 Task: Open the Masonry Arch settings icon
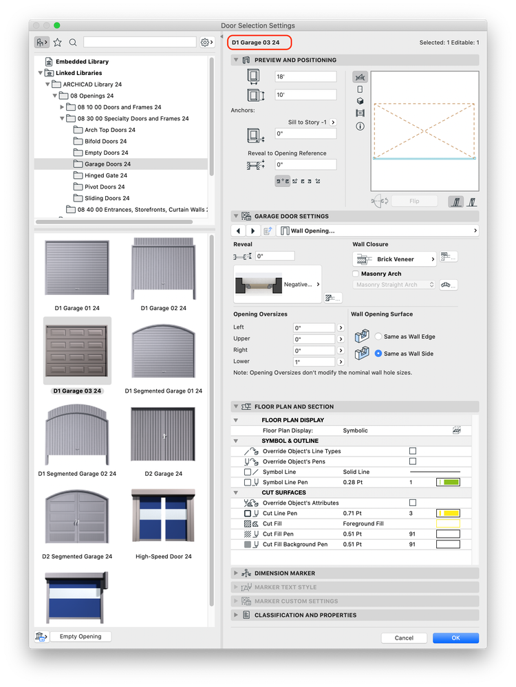pyautogui.click(x=449, y=285)
